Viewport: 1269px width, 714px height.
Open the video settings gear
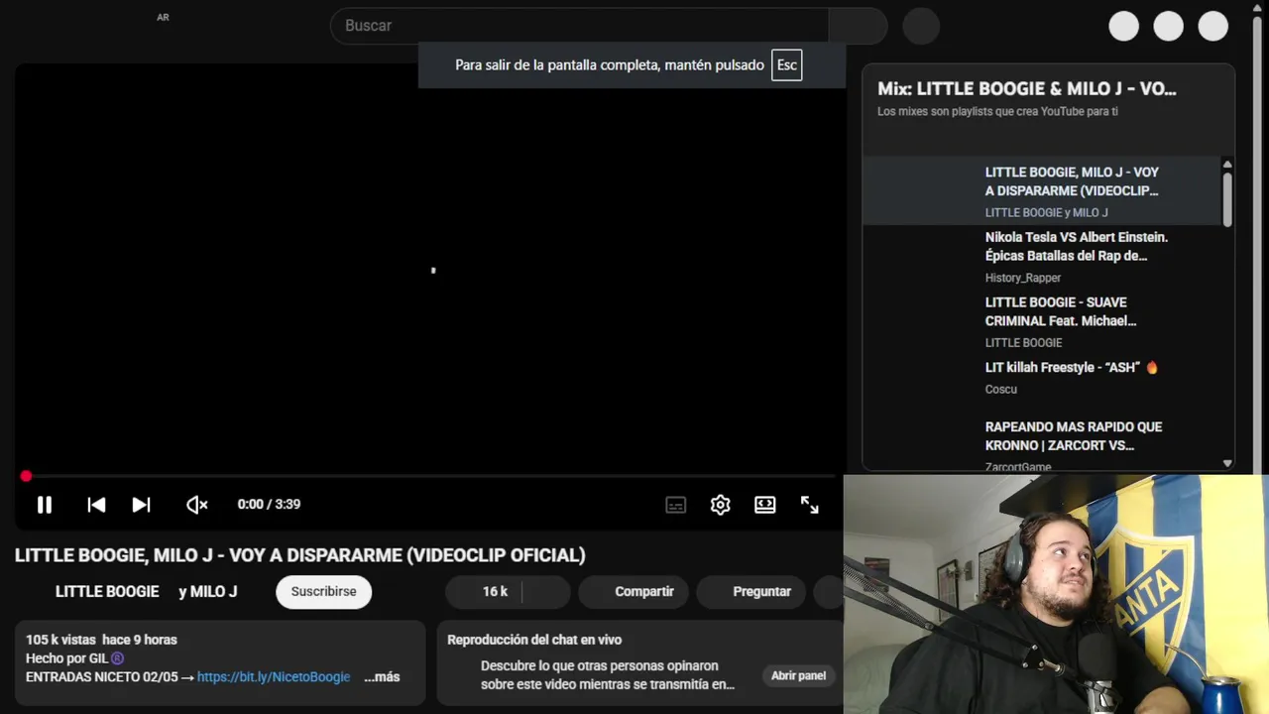pyautogui.click(x=721, y=505)
